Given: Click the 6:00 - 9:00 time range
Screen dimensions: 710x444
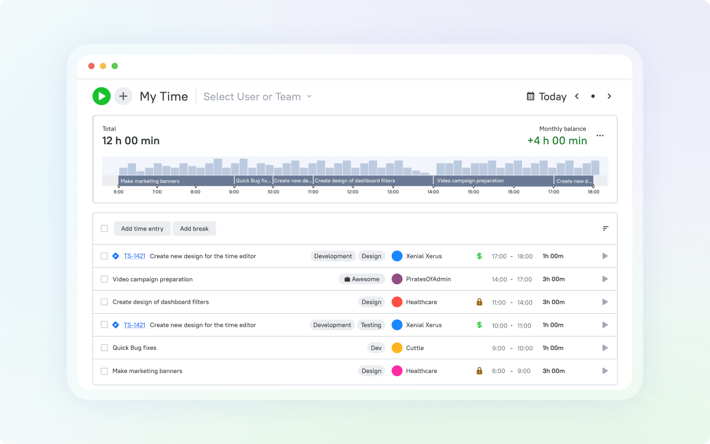Looking at the screenshot, I should coord(511,371).
